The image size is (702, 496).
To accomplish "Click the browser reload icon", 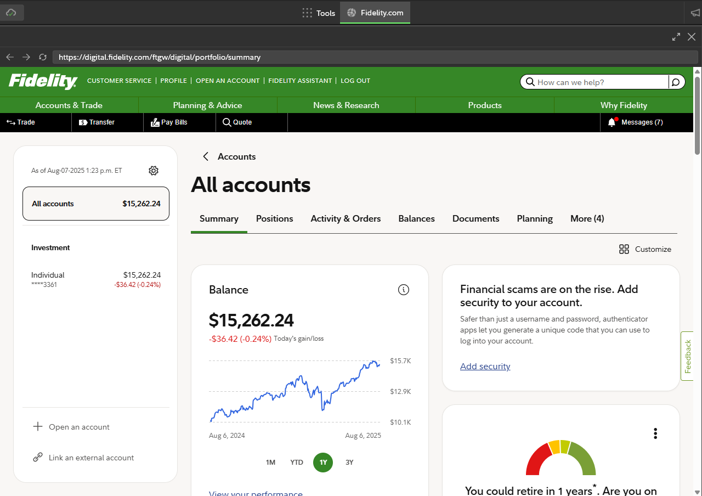I will [43, 57].
